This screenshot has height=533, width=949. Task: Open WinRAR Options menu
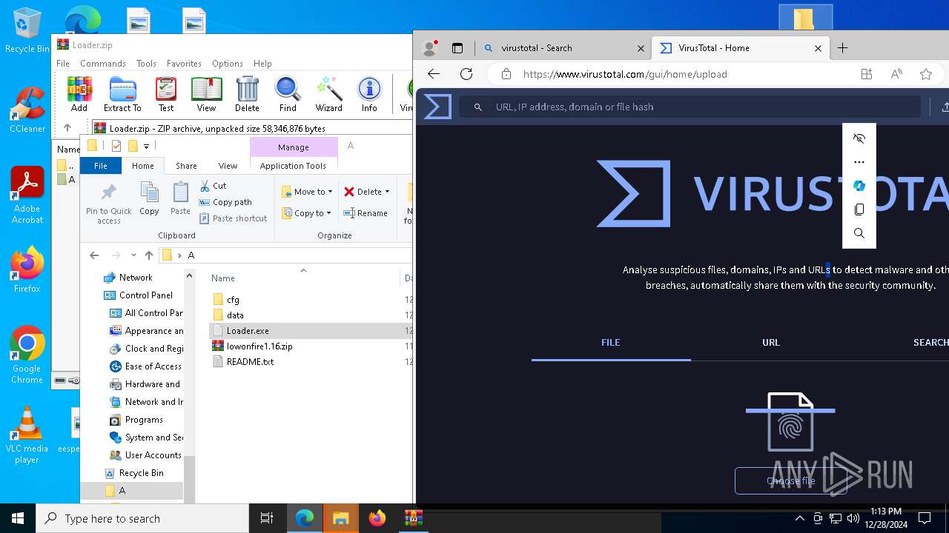[228, 64]
